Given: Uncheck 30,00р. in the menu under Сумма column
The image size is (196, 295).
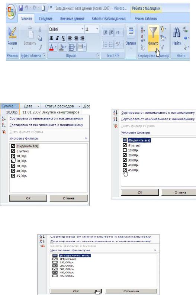Looking at the screenshot, I should tap(13, 166).
